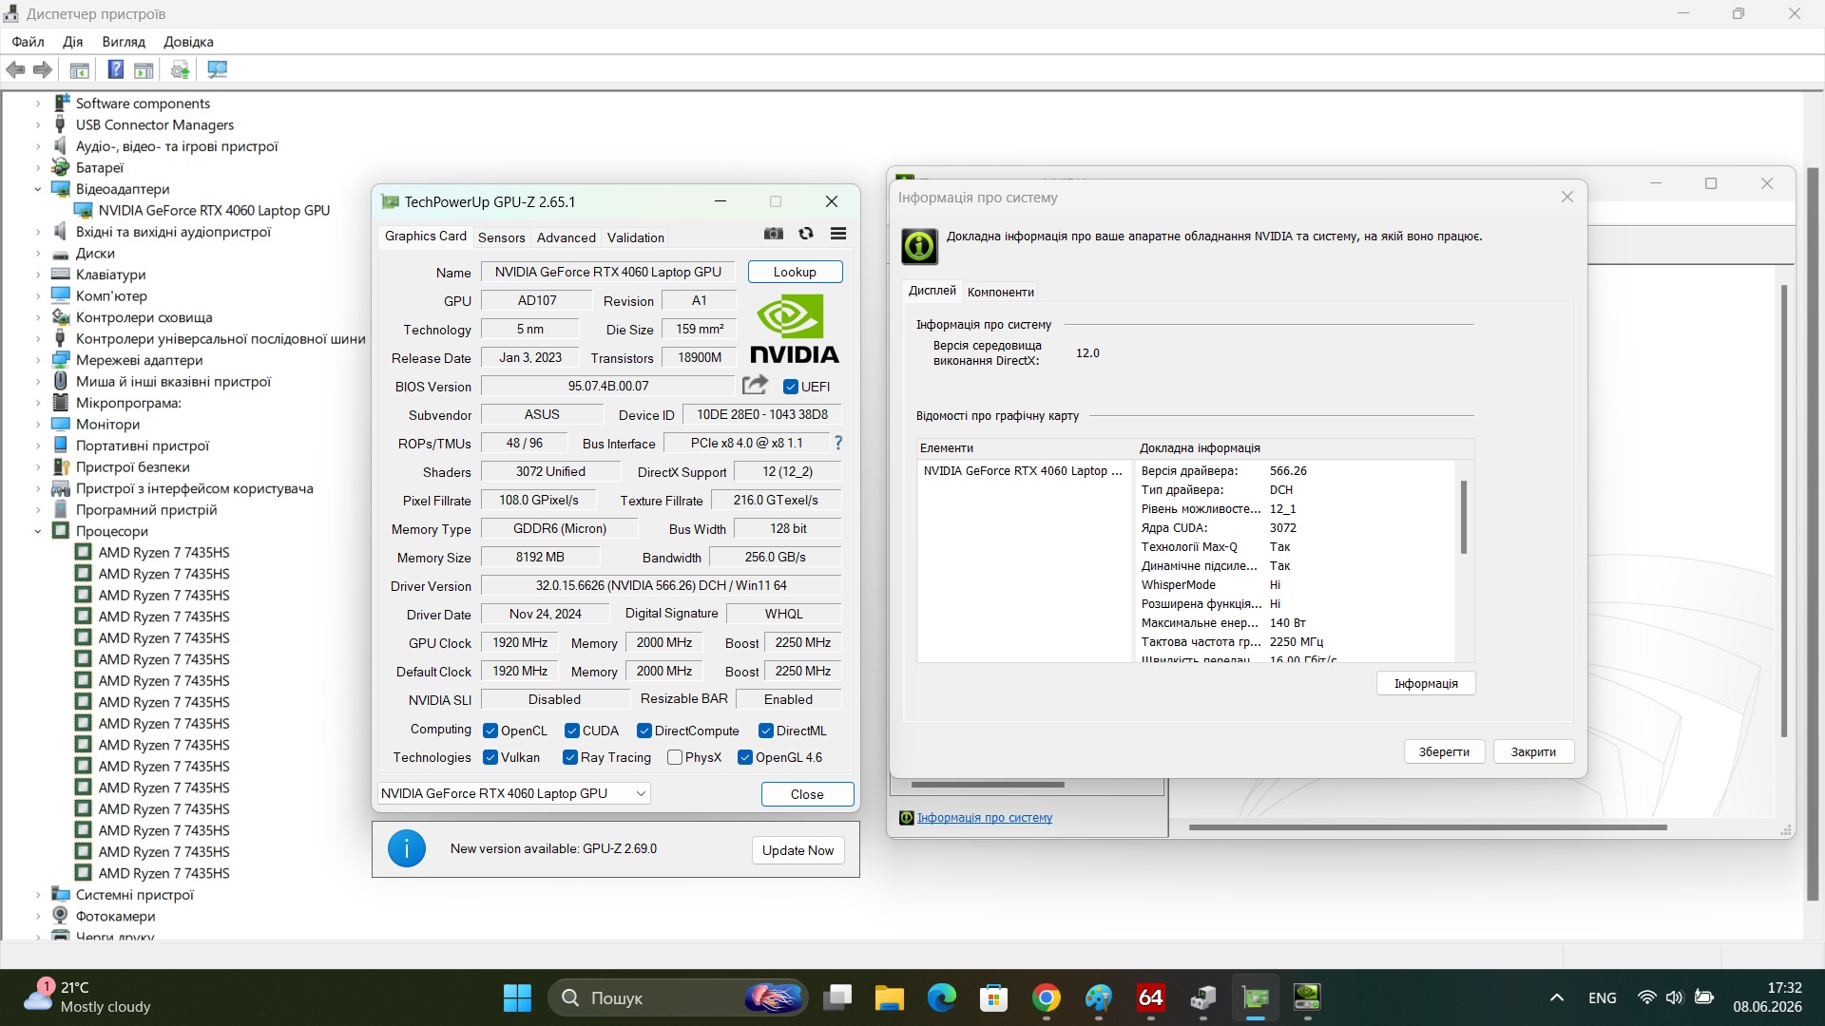Expand the Мережеві адаптери node
This screenshot has width=1825, height=1026.
(38, 360)
